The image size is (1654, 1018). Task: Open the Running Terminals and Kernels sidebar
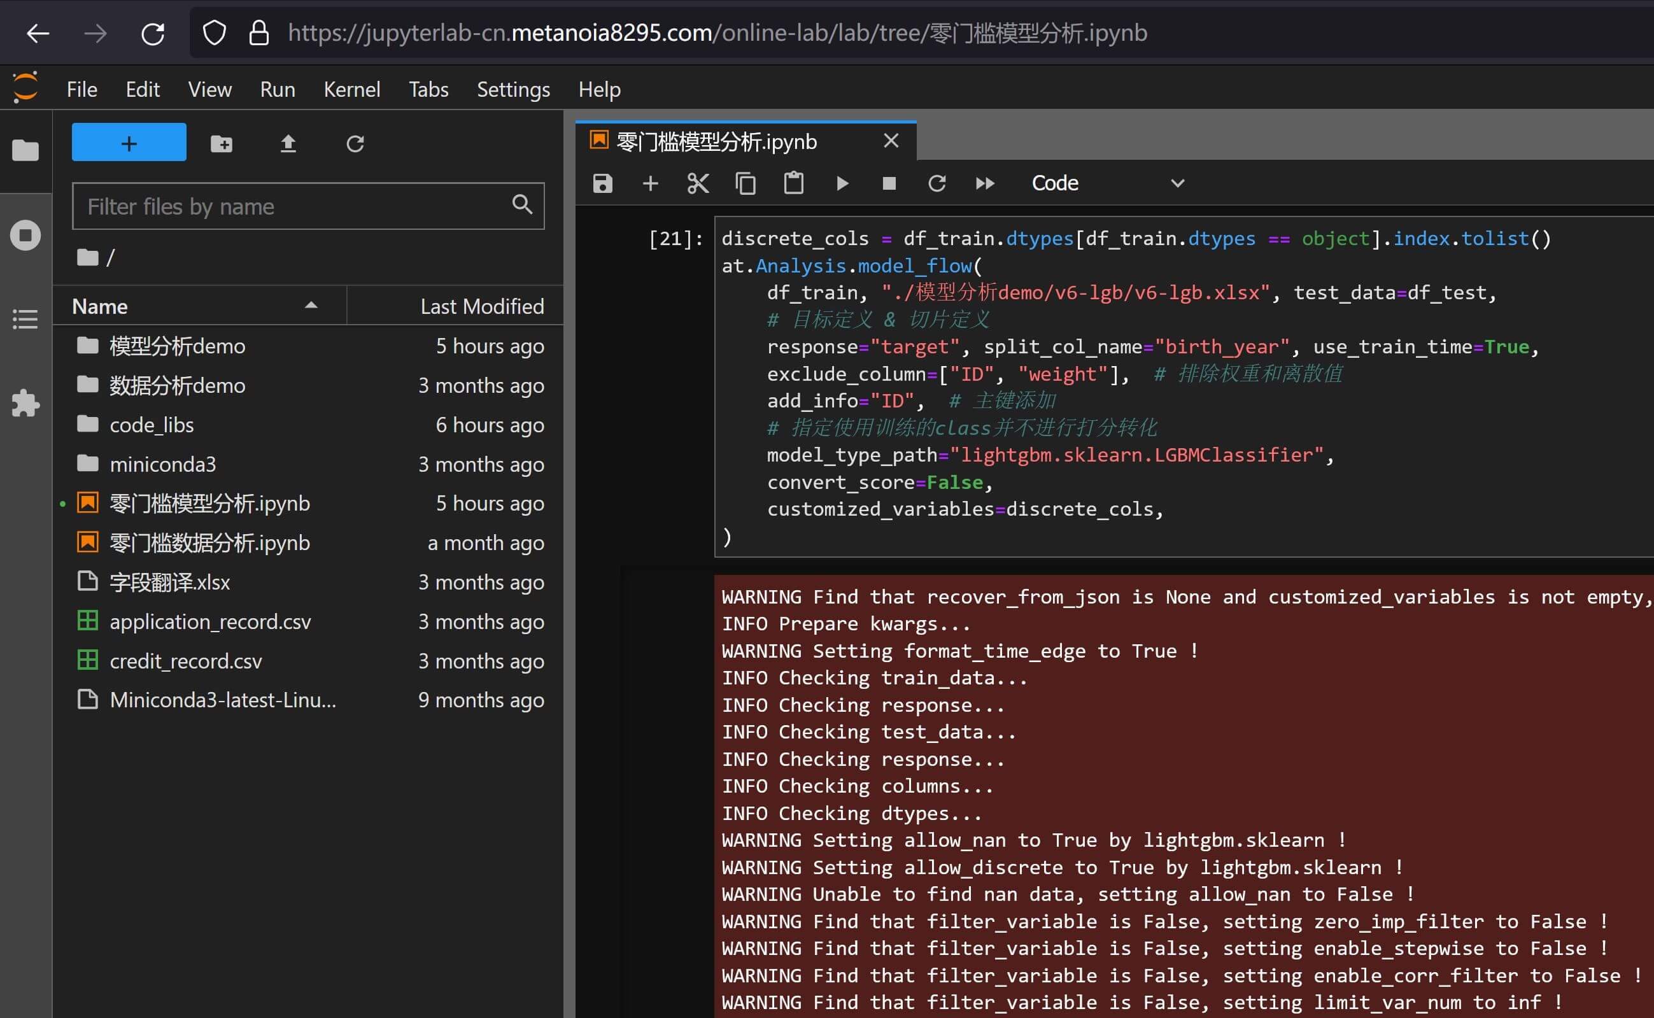[x=25, y=235]
